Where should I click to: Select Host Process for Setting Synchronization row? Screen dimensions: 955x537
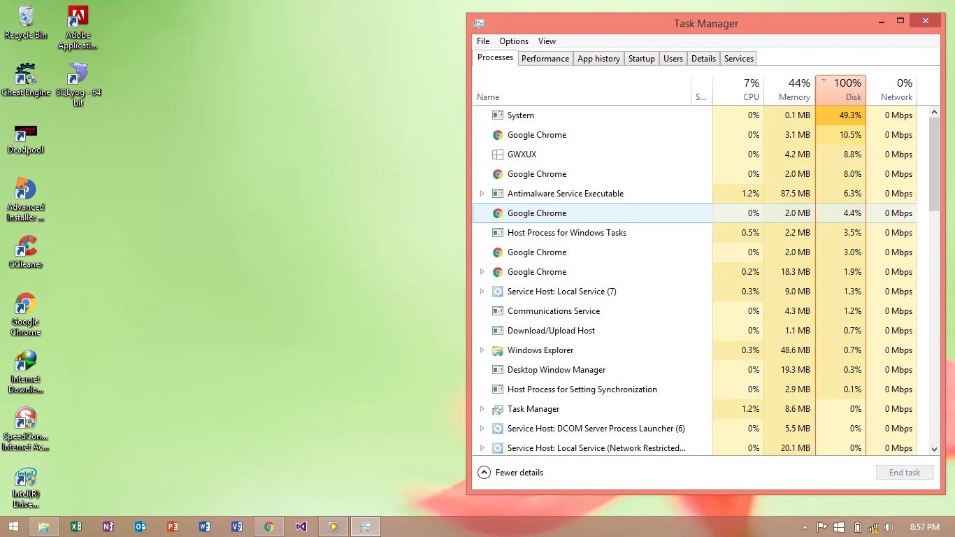694,389
